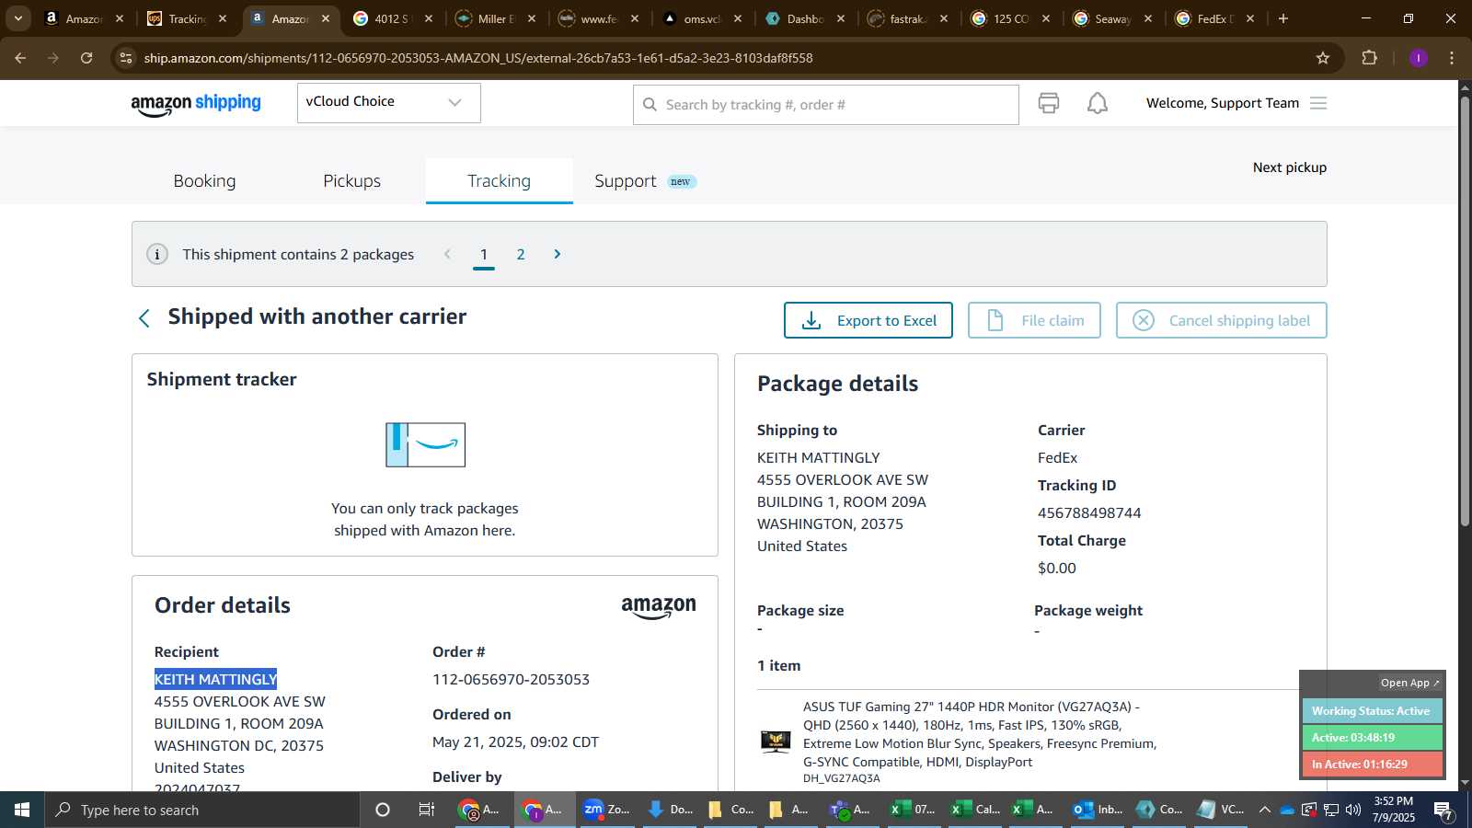Switch to the Pickups tab

[351, 181]
